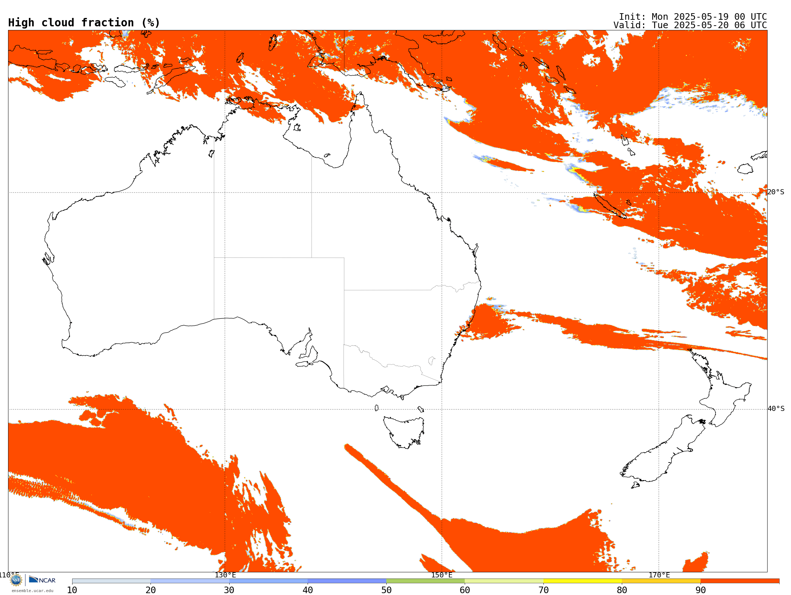Click the colorbar label 70
This screenshot has height=595, width=791.
point(543,590)
